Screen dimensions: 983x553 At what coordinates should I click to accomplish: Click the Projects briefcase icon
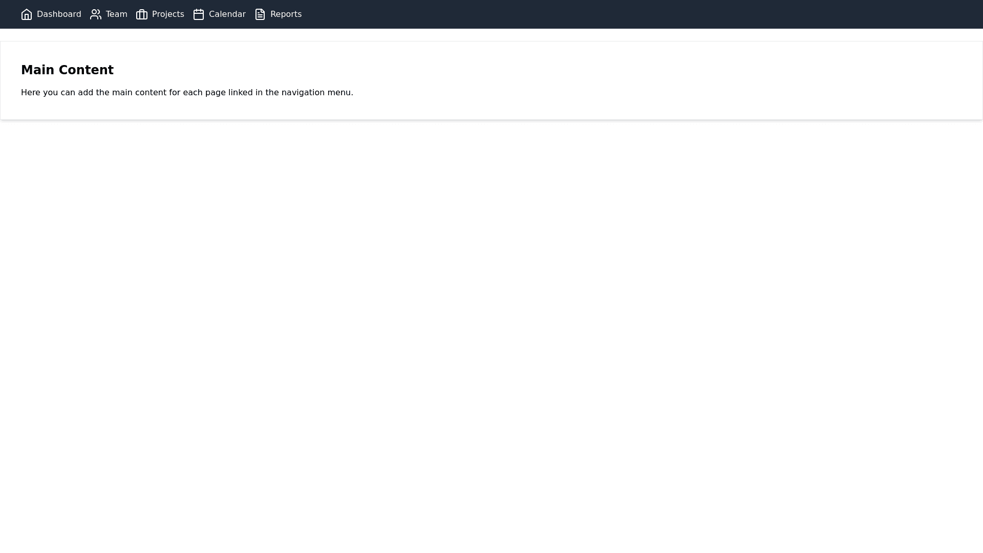(142, 14)
